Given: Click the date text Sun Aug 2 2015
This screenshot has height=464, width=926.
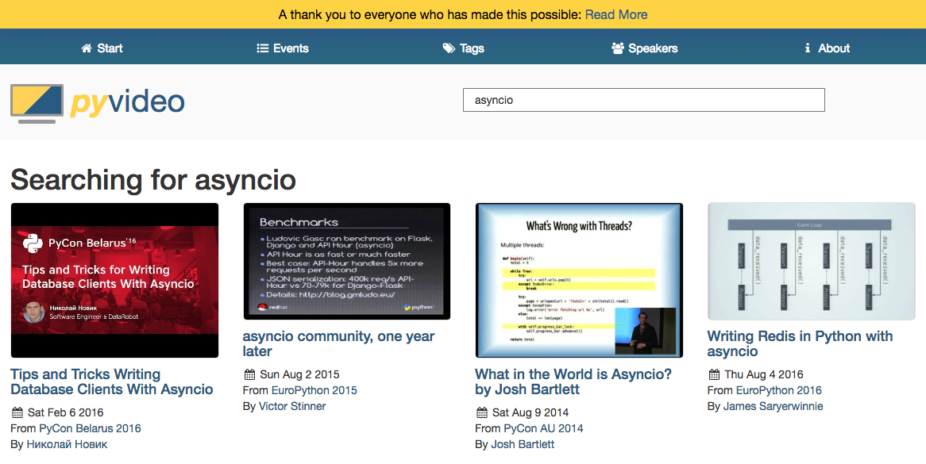Looking at the screenshot, I should (x=299, y=374).
